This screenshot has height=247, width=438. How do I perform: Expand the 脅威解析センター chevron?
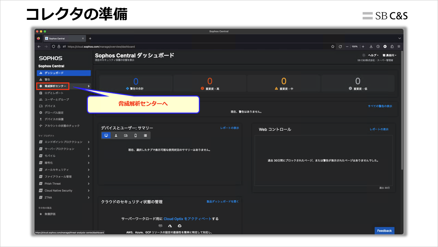88,86
